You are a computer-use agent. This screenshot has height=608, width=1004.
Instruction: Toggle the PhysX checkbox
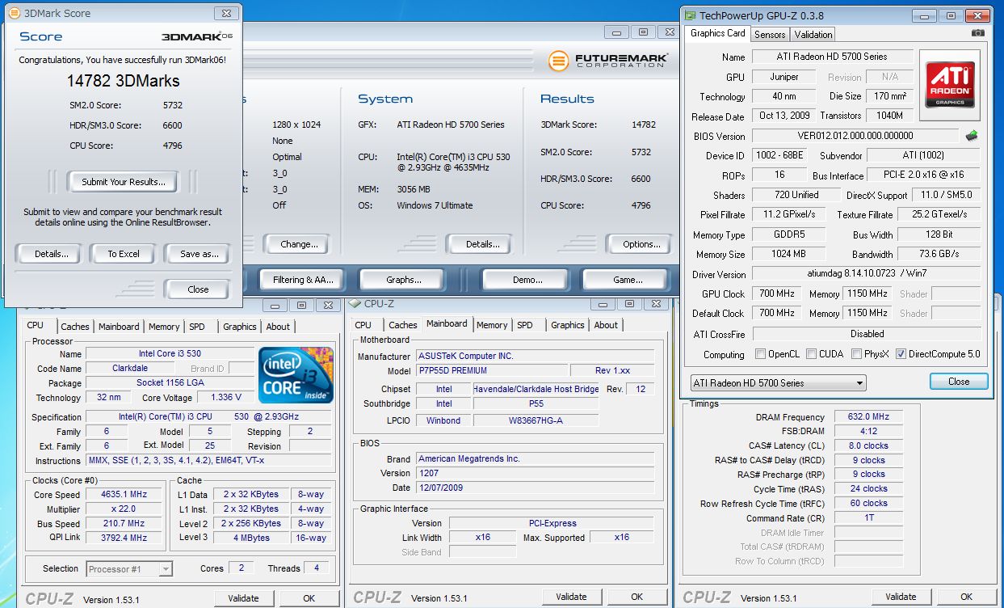coord(857,354)
